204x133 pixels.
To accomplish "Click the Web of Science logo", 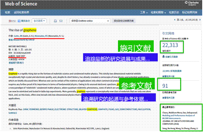I will tap(21, 4).
